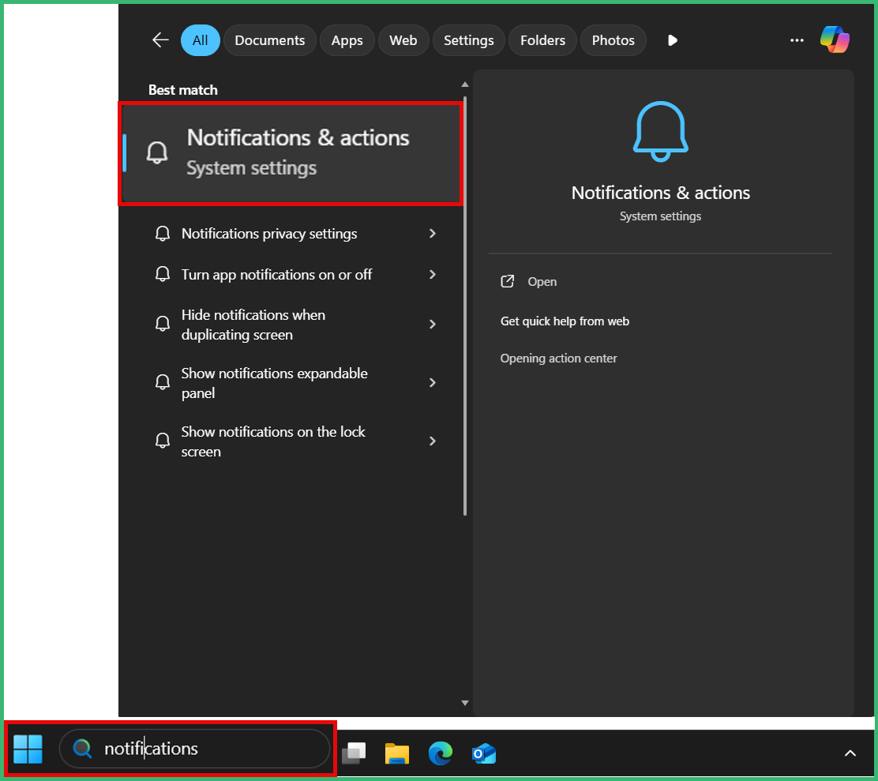Image resolution: width=878 pixels, height=781 pixels.
Task: Open Microsoft Edge from the taskbar
Action: [441, 753]
